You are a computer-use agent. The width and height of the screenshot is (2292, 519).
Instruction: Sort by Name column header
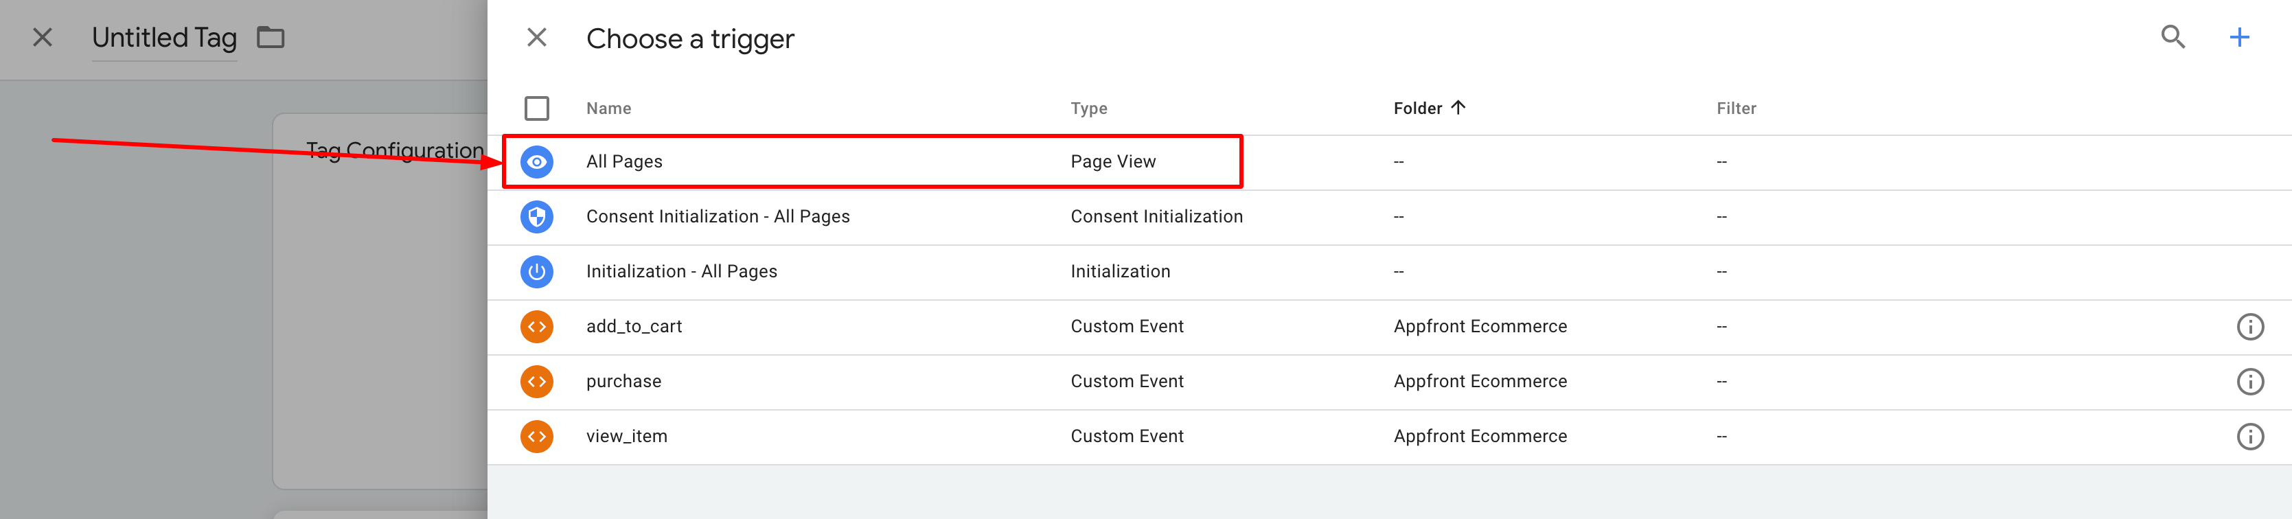[608, 108]
